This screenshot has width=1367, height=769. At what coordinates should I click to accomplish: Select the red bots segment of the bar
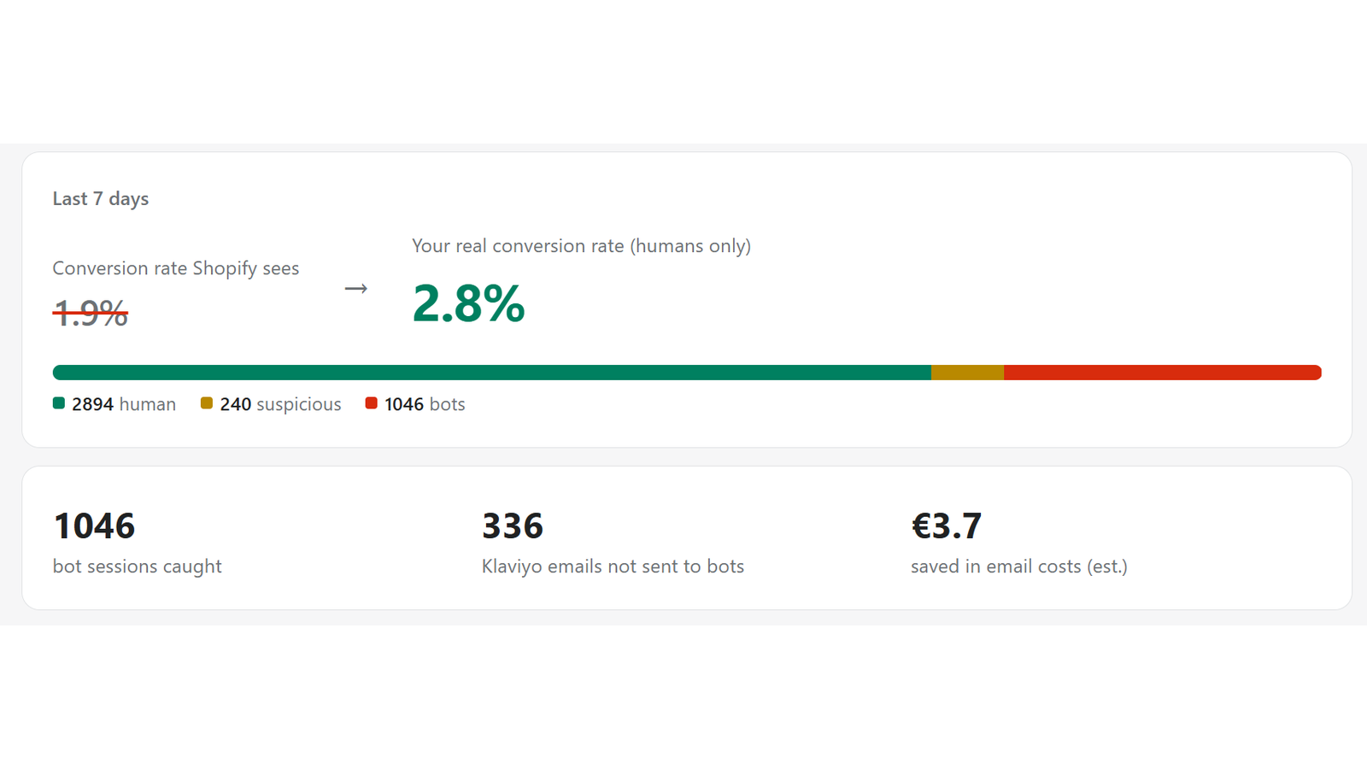click(1163, 373)
